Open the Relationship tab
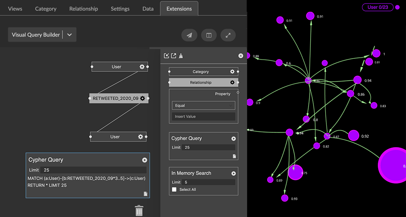Image resolution: width=406 pixels, height=217 pixels. point(83,9)
